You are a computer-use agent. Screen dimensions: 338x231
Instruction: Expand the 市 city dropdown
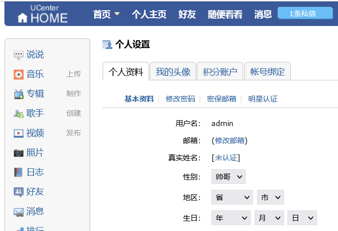coord(270,197)
